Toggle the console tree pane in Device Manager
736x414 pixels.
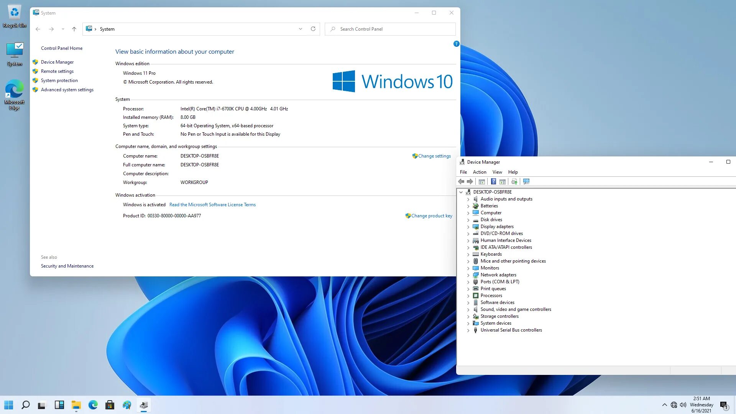[x=482, y=181]
